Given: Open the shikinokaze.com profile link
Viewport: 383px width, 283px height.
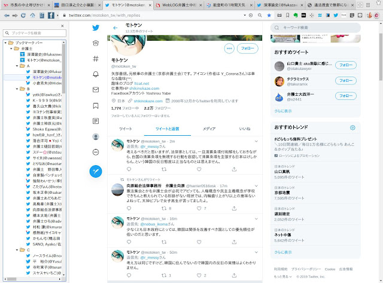Looking at the screenshot, I should (x=148, y=101).
